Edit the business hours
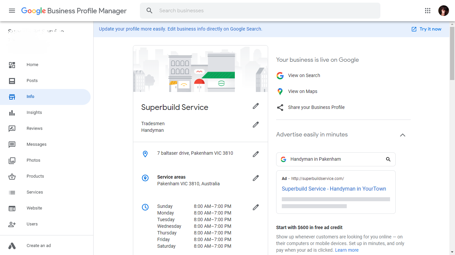455x255 pixels. click(x=255, y=208)
